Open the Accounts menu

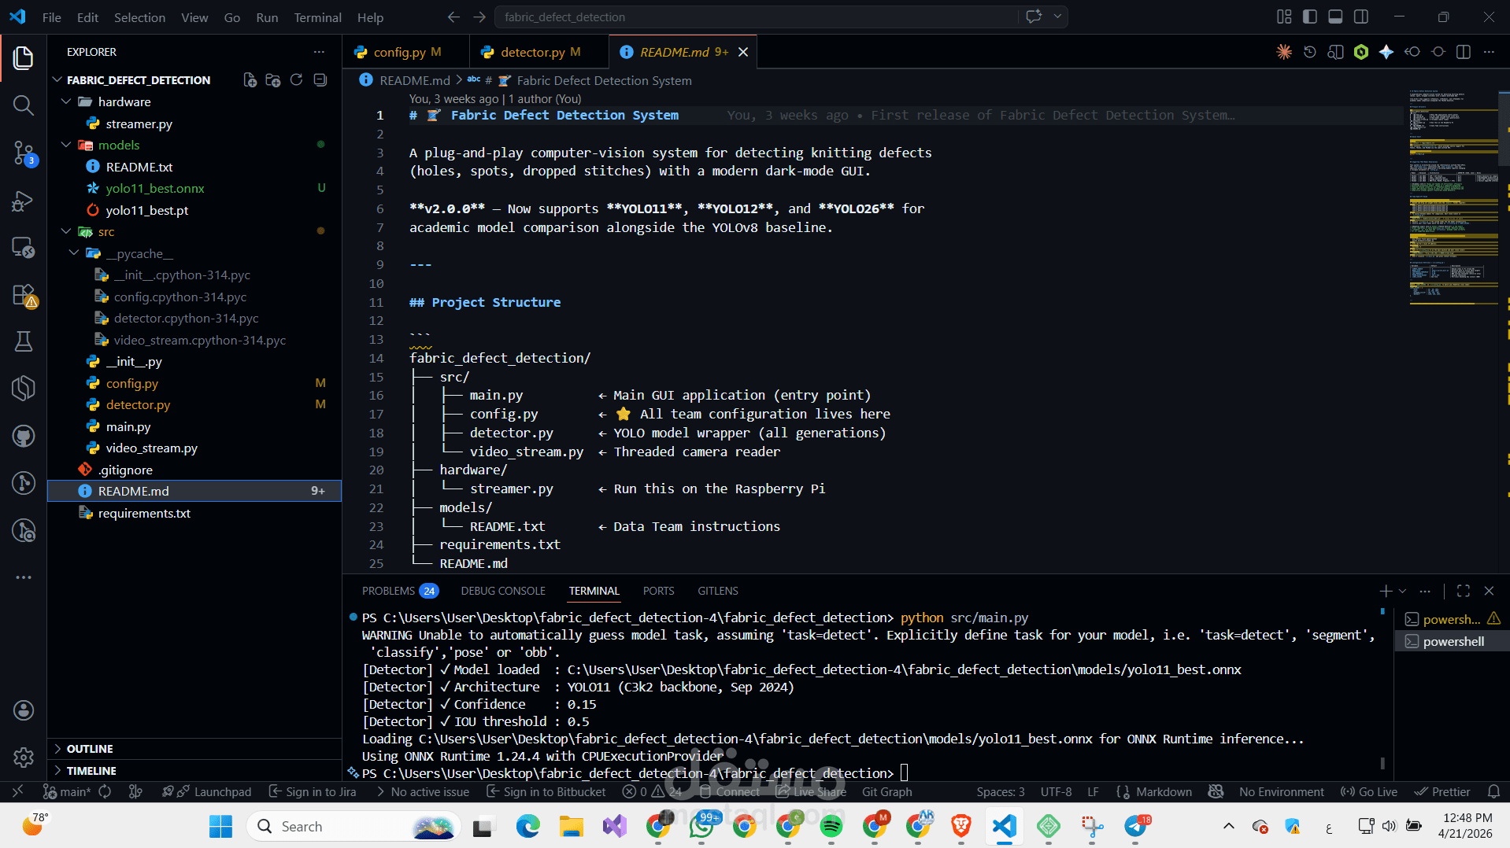(x=24, y=710)
